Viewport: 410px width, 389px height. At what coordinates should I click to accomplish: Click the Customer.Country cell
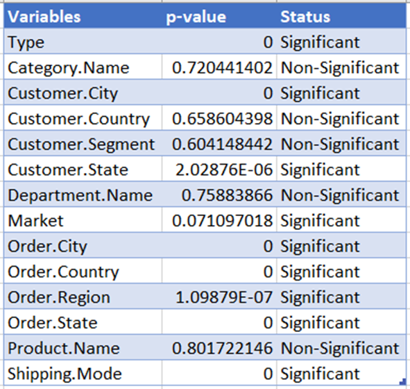[83, 118]
